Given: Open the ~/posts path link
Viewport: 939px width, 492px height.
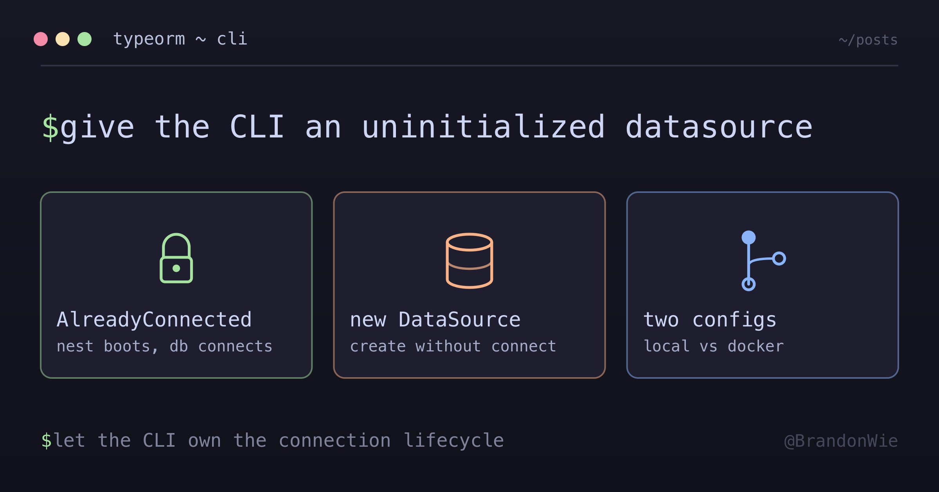Looking at the screenshot, I should (868, 40).
